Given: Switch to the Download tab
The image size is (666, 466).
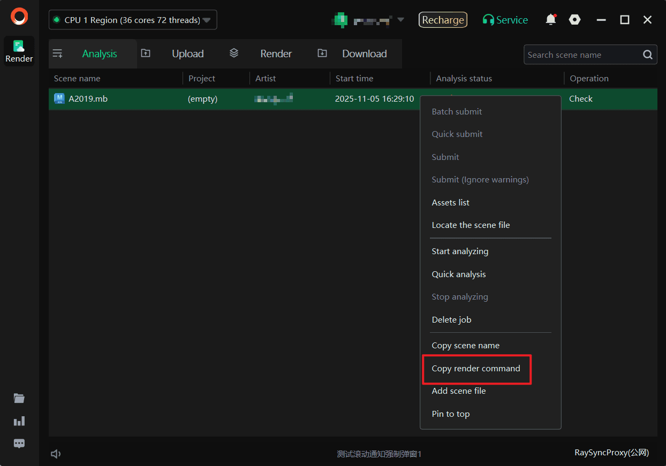Looking at the screenshot, I should point(364,54).
